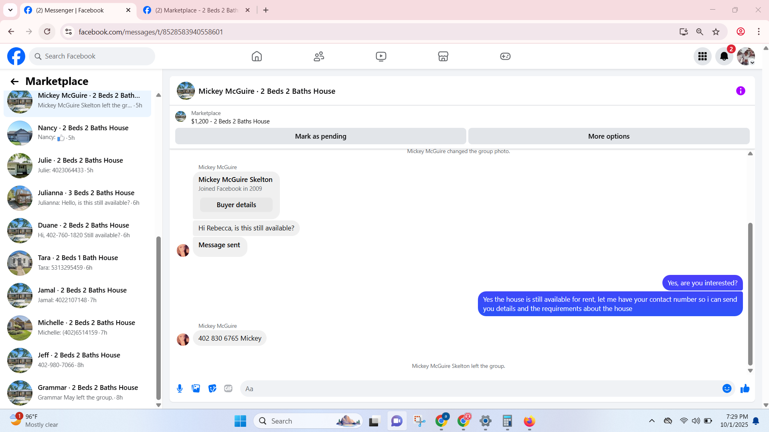Switch to Marketplace 2 Beds tab
The image size is (769, 432).
click(x=196, y=10)
